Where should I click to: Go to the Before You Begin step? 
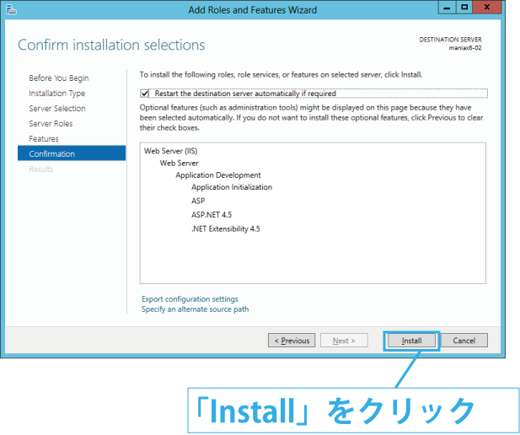point(59,78)
